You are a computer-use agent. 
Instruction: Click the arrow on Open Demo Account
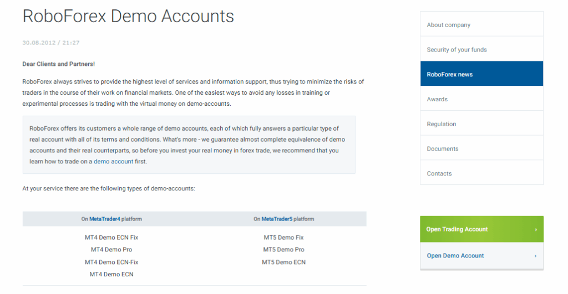coord(535,256)
